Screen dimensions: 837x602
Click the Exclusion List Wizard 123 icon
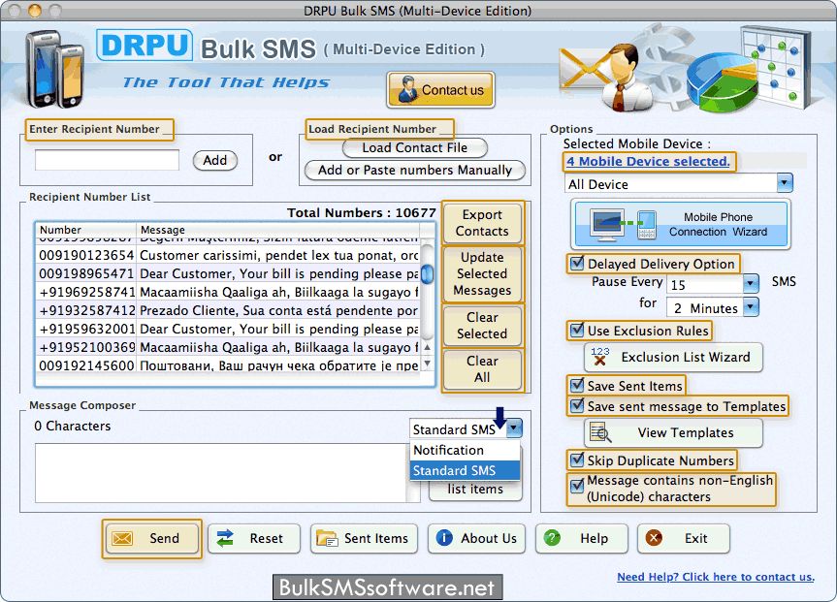(600, 357)
